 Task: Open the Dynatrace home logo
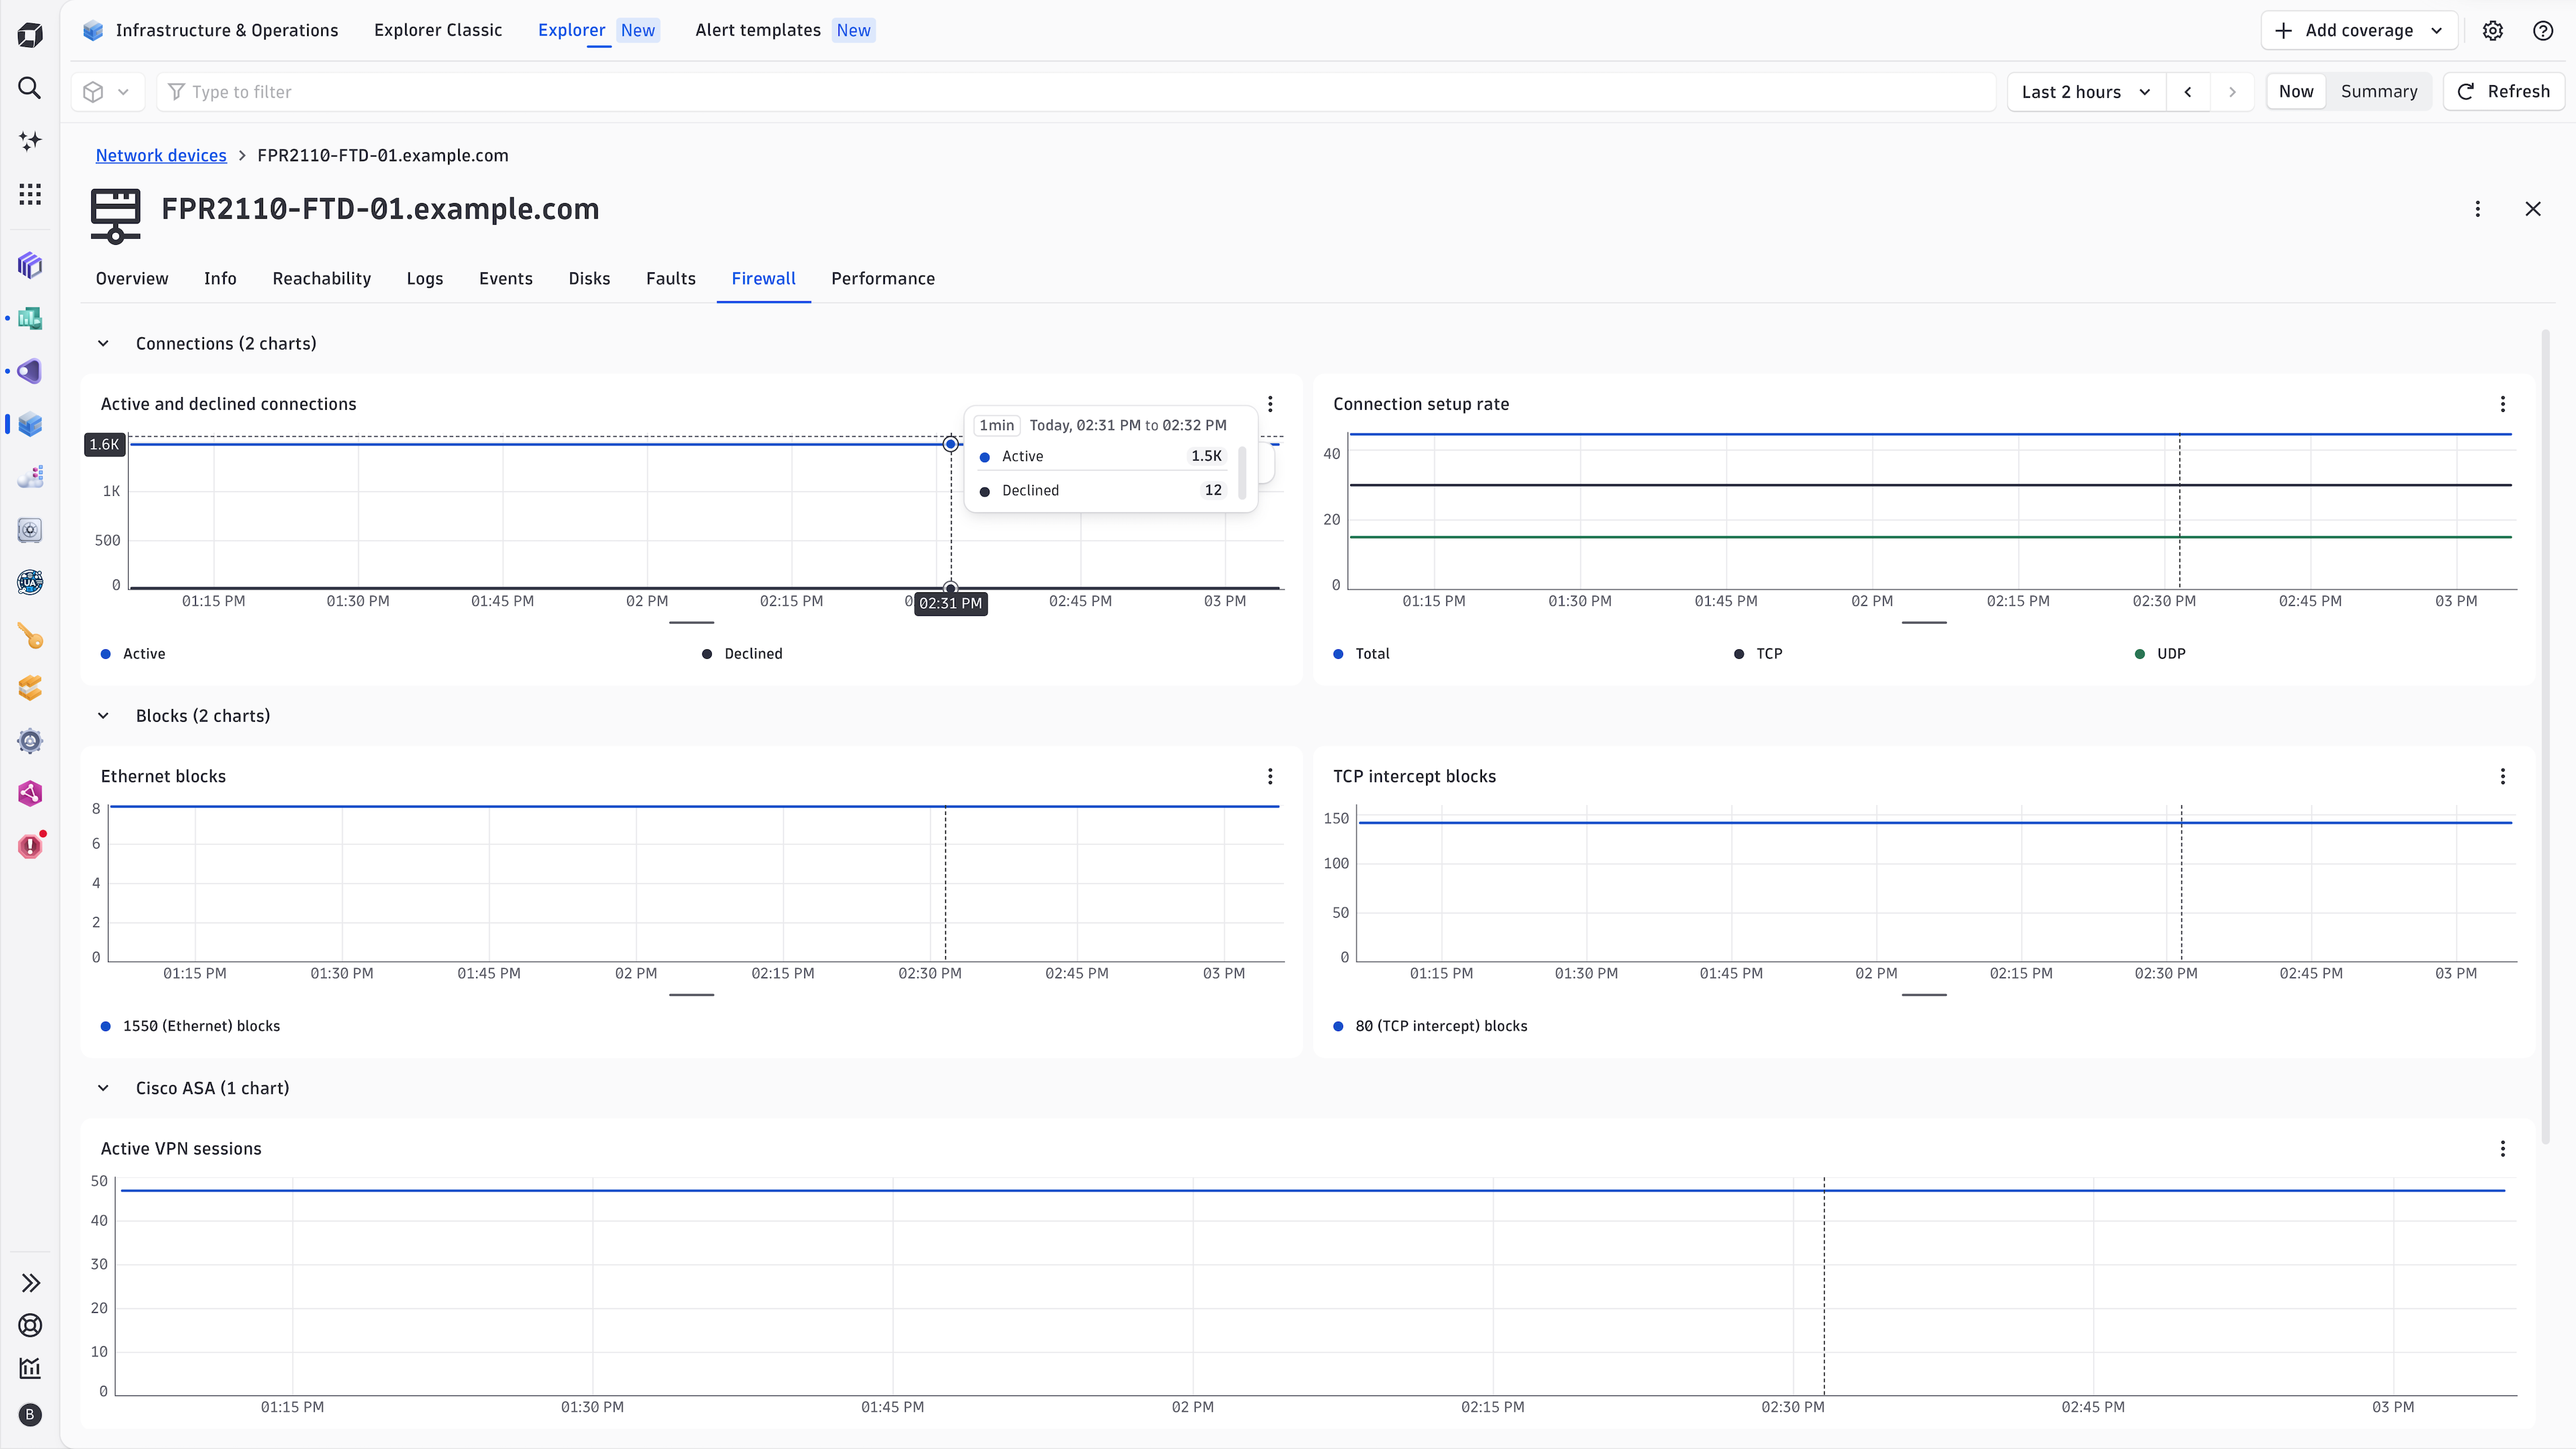(30, 35)
